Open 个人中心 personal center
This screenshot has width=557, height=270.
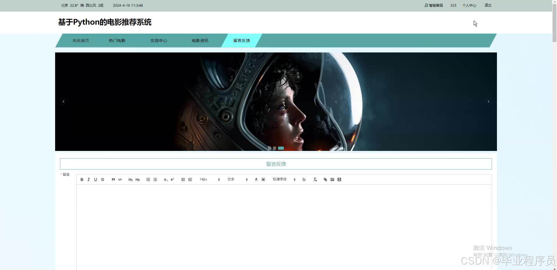pos(469,6)
